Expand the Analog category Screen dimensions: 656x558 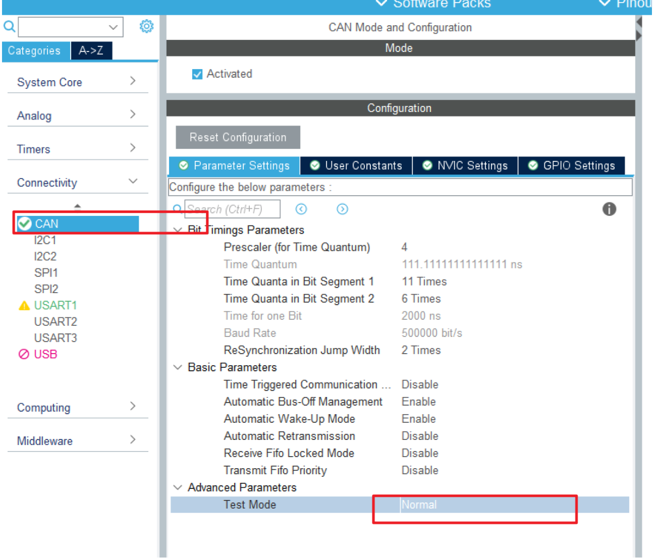coord(133,115)
